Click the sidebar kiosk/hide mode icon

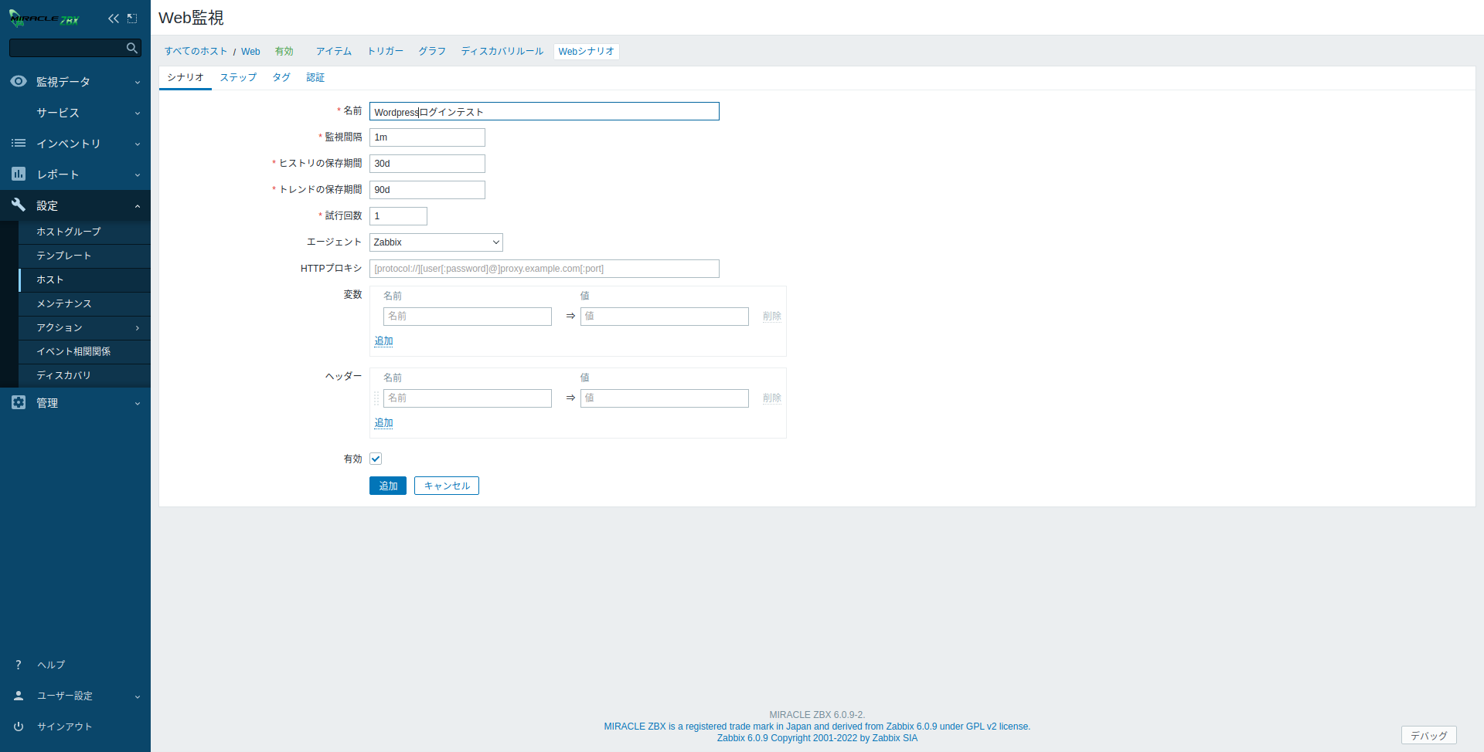coord(132,19)
